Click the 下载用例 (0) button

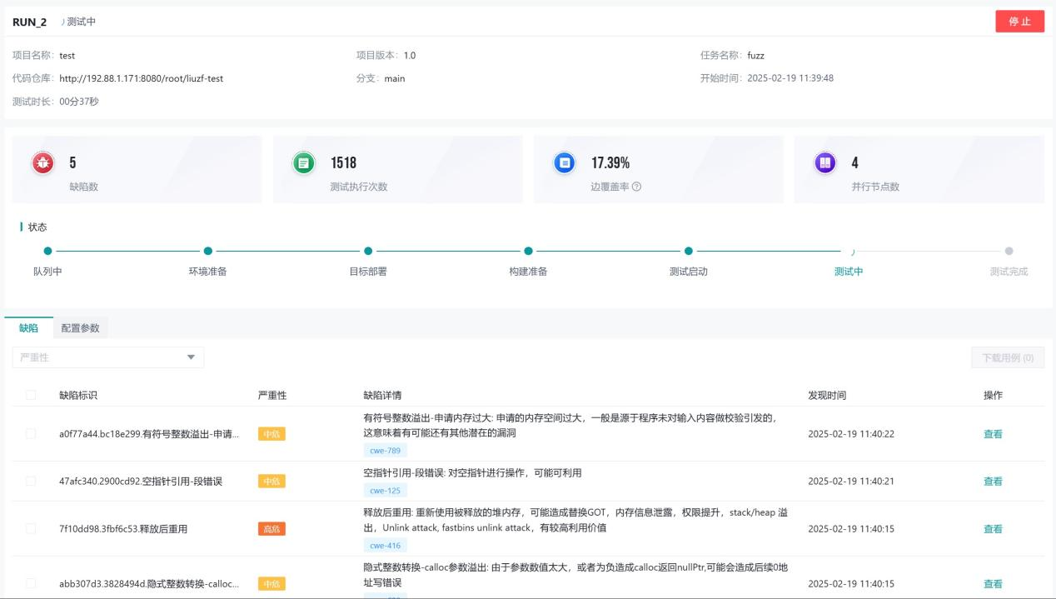pyautogui.click(x=1008, y=357)
